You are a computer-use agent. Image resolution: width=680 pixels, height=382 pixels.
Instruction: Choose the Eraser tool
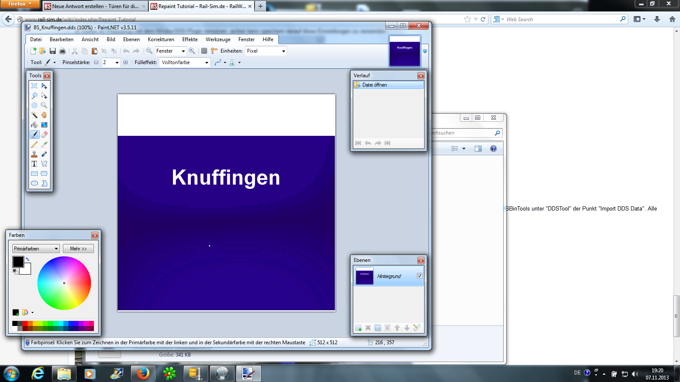click(x=44, y=135)
